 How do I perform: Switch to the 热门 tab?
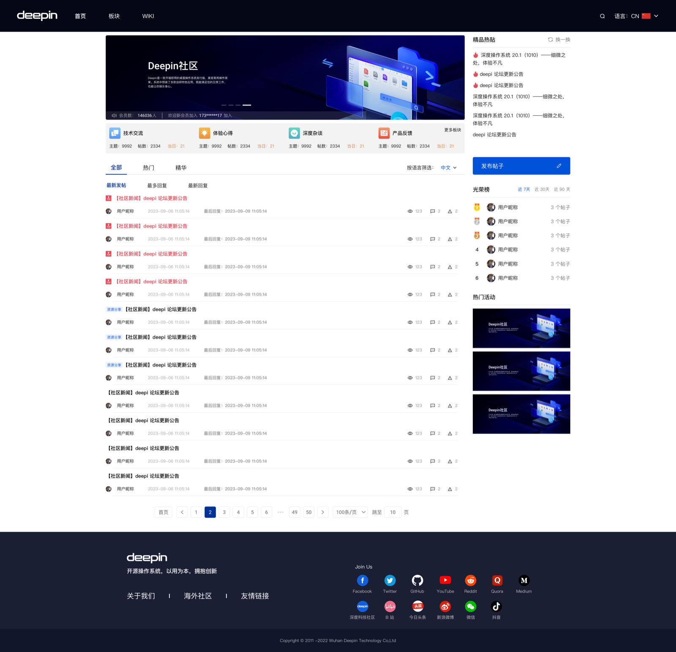[149, 168]
